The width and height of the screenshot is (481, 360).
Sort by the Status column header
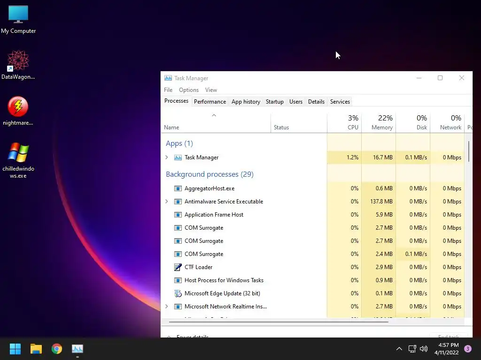[299, 123]
